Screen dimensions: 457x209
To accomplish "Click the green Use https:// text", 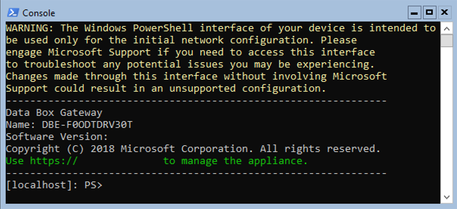I will pos(42,161).
